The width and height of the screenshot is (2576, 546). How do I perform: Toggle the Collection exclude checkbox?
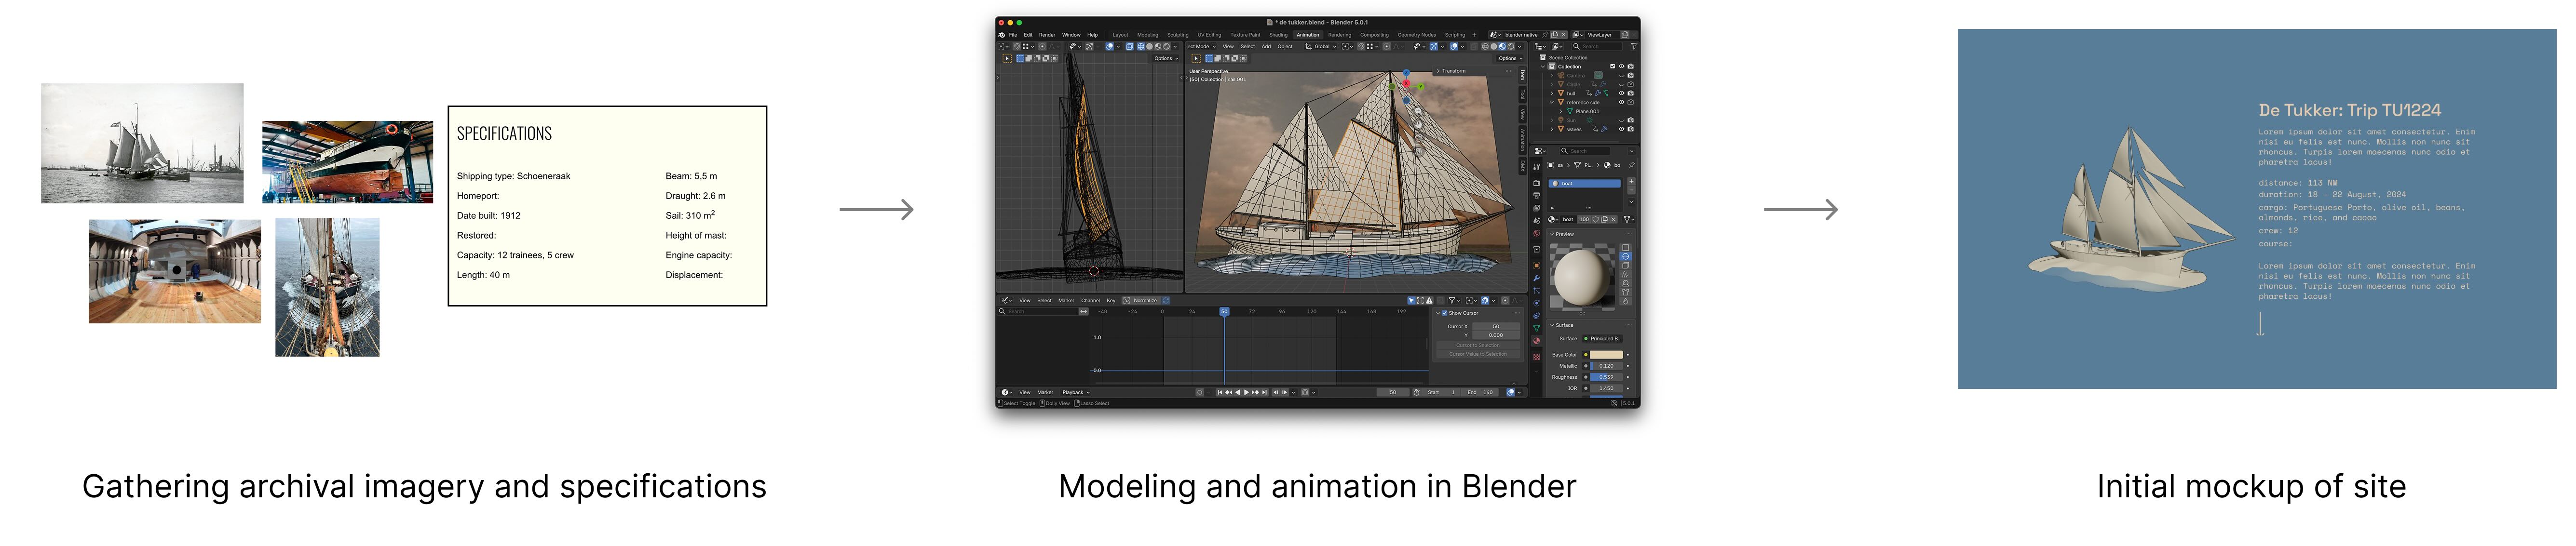pos(1612,66)
